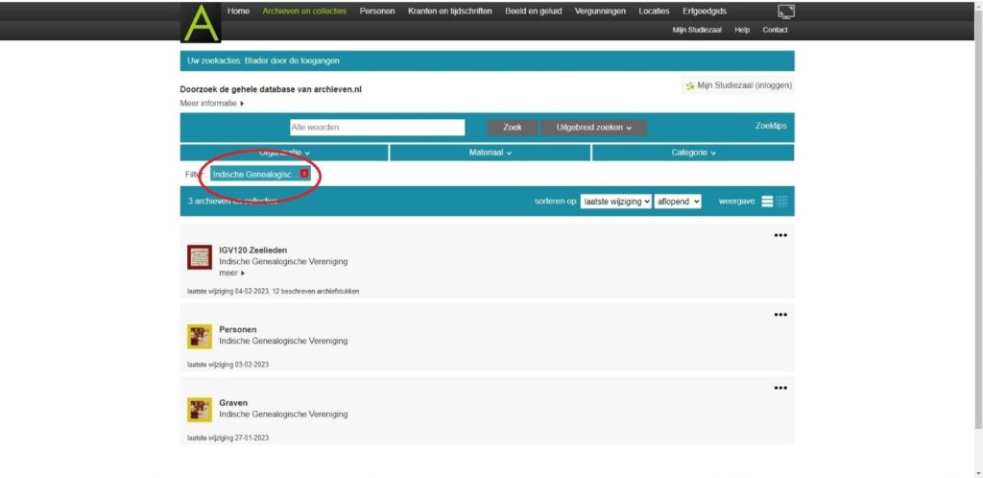Open more options for Graven row
This screenshot has width=983, height=478.
tap(779, 388)
